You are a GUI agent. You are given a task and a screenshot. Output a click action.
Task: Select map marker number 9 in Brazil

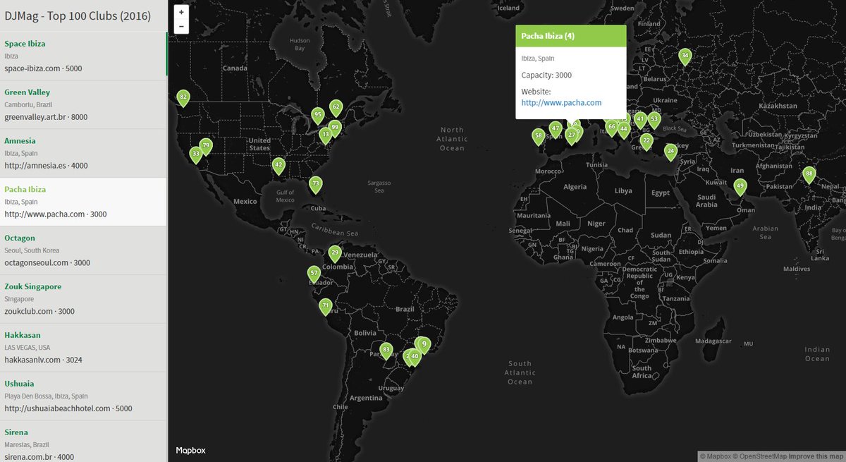424,345
